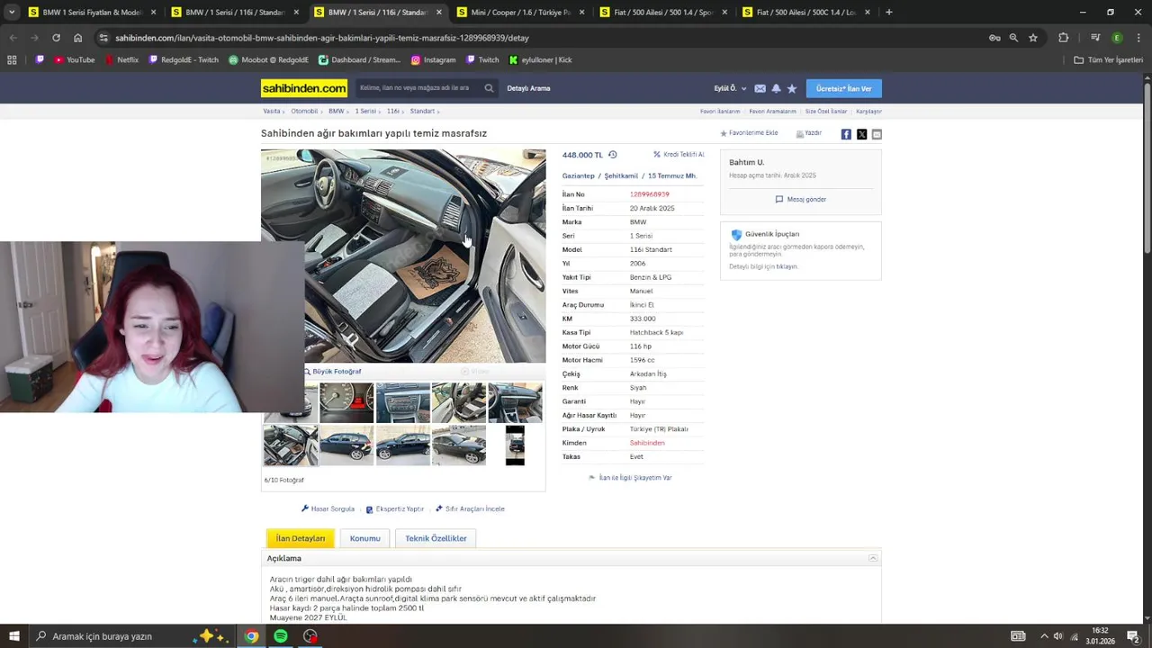Click the main car interior photo
Image resolution: width=1152 pixels, height=648 pixels.
pyautogui.click(x=403, y=256)
